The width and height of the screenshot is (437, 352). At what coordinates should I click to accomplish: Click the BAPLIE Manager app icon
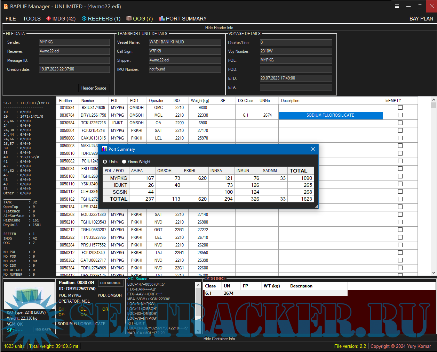(x=6, y=6)
